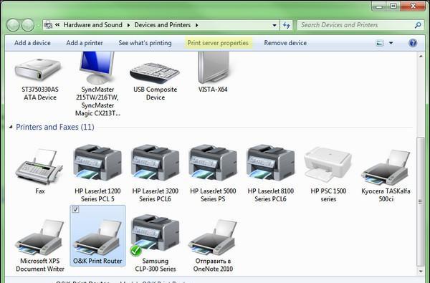
Task: Click See what's printing
Action: click(145, 43)
